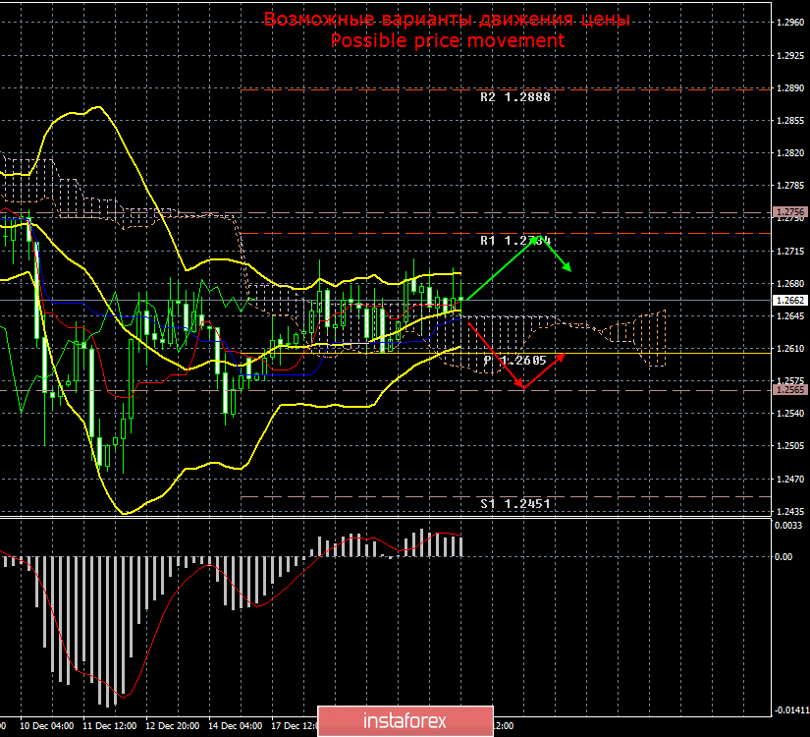Click the 1.2820 price axis value
This screenshot has width=810, height=737.
coord(790,153)
